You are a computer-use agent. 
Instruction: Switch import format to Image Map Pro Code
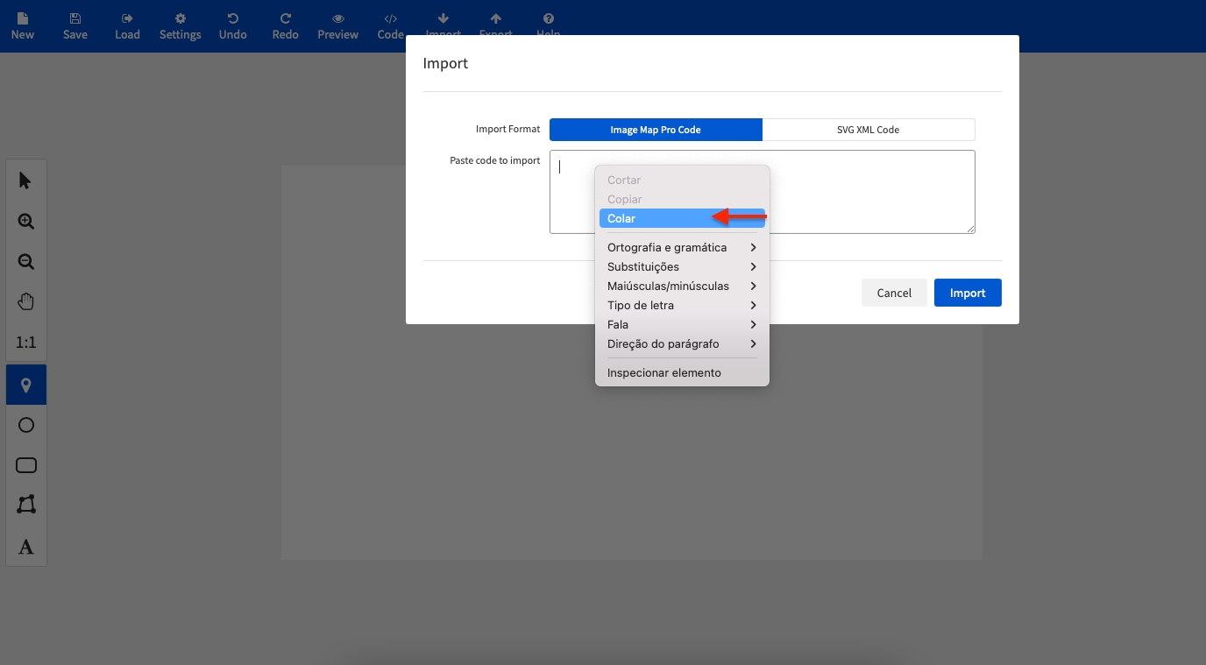[656, 130]
